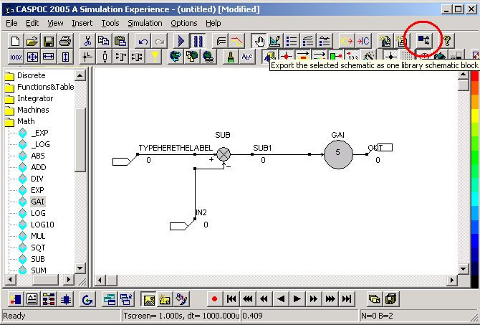Click the single black play-backward arrow

click(280, 298)
